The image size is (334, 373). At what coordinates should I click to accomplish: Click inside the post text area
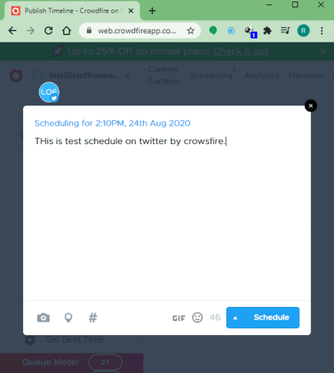167,218
